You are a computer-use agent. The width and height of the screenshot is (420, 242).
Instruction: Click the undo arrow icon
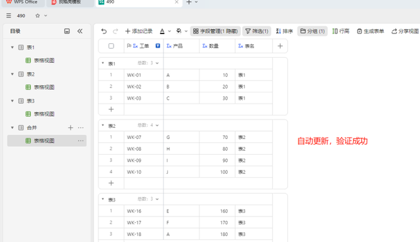pyautogui.click(x=104, y=31)
